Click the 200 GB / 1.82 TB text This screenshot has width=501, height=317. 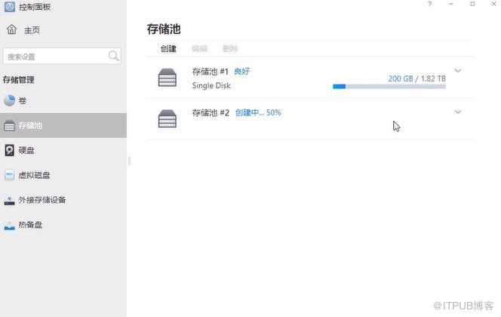tap(416, 78)
